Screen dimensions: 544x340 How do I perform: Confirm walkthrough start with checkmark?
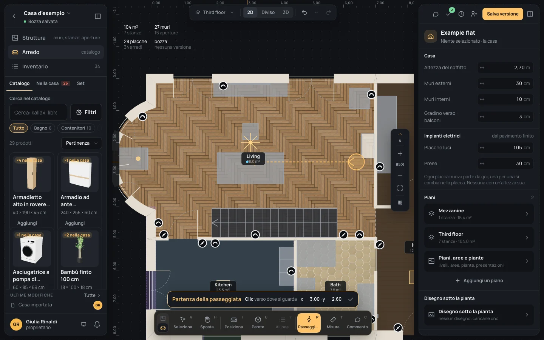351,299
